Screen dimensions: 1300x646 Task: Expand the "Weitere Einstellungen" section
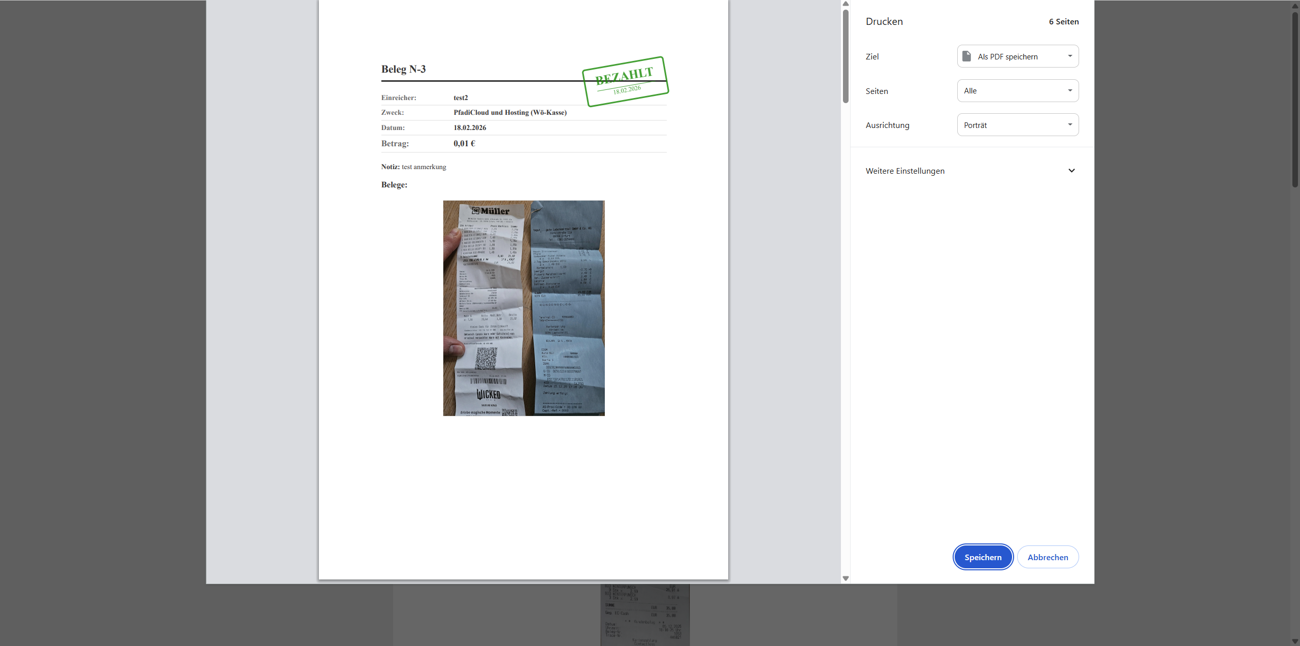tap(904, 171)
